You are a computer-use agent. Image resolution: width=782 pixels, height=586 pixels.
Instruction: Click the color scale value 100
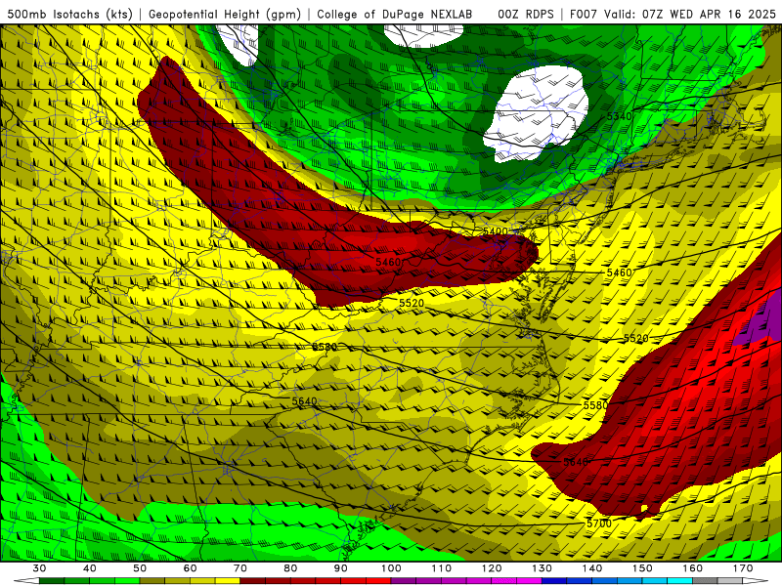[392, 568]
